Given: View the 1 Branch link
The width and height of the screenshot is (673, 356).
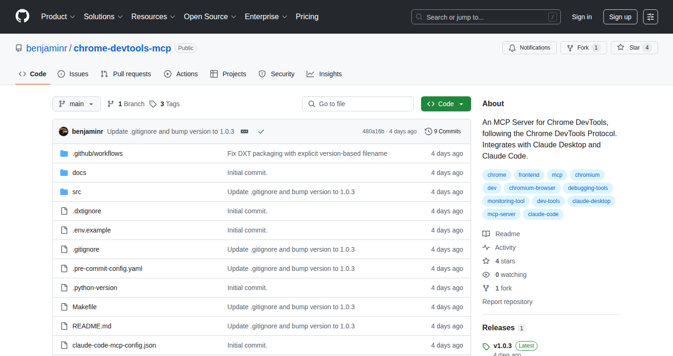Looking at the screenshot, I should (x=126, y=104).
